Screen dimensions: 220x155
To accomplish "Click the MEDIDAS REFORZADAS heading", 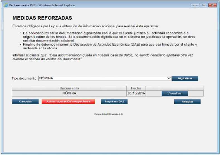I will pos(42,18).
